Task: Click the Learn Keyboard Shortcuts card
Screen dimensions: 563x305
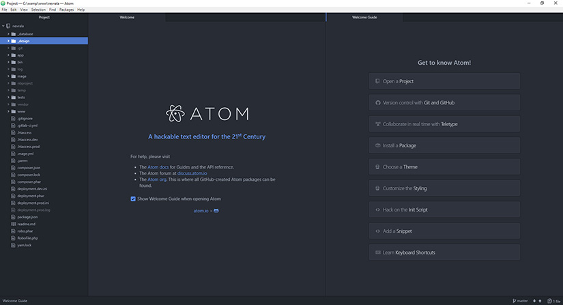Action: 444,252
